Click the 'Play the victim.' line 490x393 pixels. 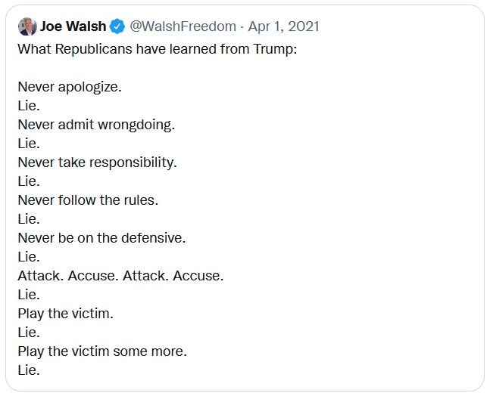(66, 314)
